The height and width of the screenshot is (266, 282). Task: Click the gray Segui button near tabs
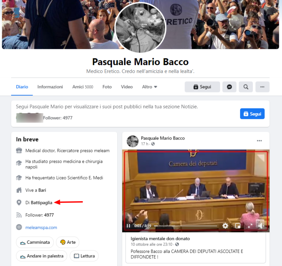click(x=202, y=87)
